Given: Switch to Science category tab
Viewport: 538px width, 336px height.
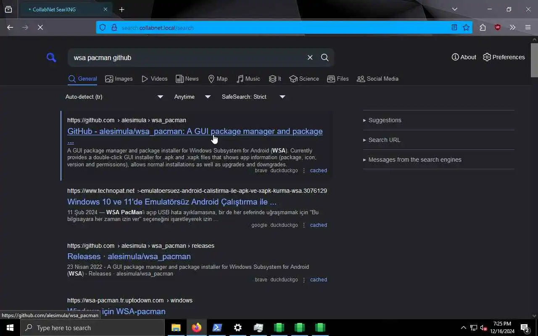Looking at the screenshot, I should click(x=304, y=79).
